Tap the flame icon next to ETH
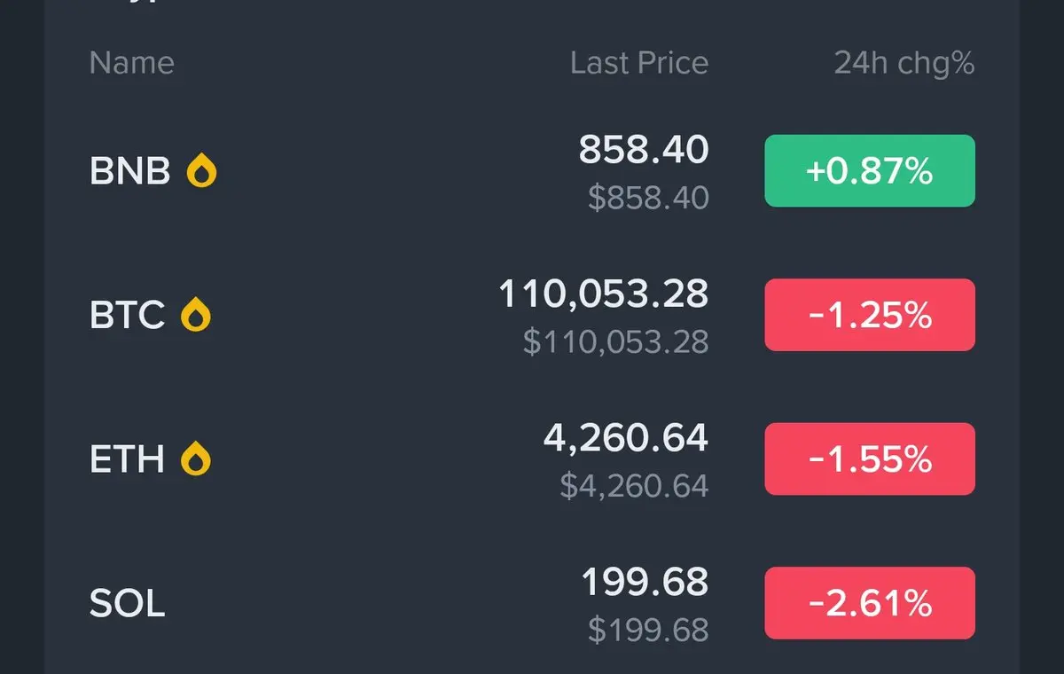 click(196, 459)
